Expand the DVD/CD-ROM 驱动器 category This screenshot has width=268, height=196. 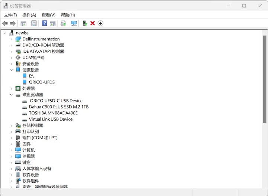11,45
